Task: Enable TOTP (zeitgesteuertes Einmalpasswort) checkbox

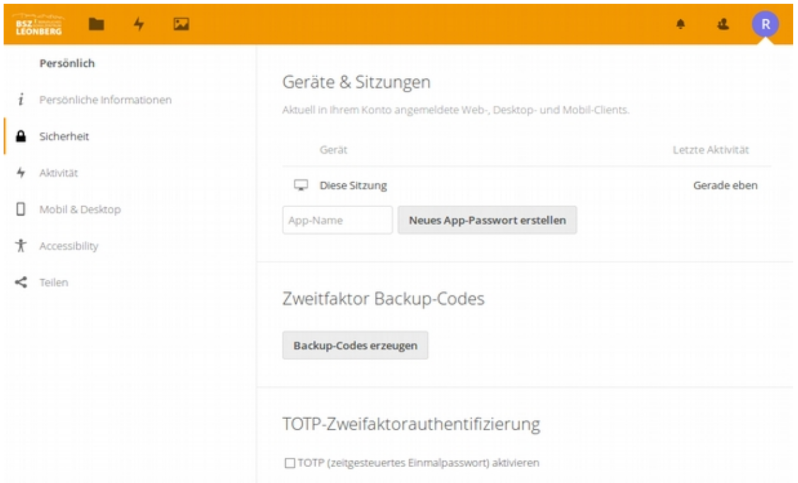Action: [x=289, y=463]
